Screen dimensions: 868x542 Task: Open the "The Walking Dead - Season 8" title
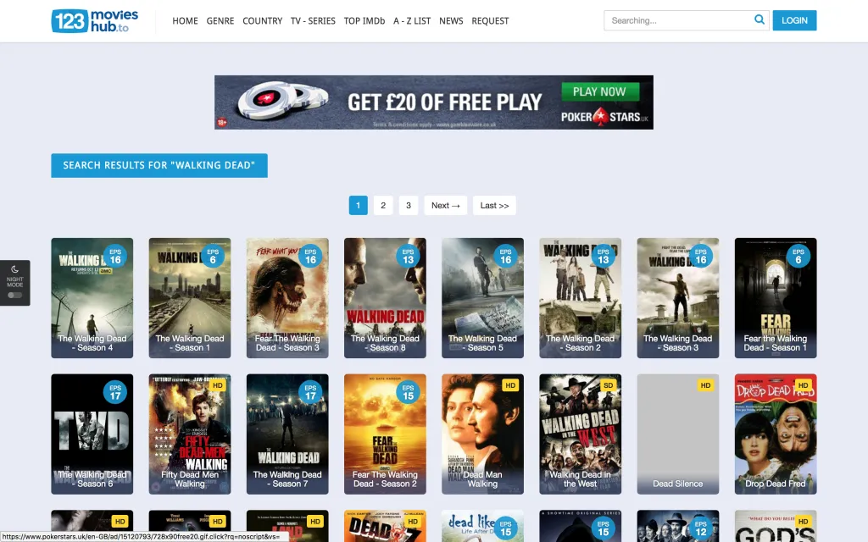pos(386,343)
